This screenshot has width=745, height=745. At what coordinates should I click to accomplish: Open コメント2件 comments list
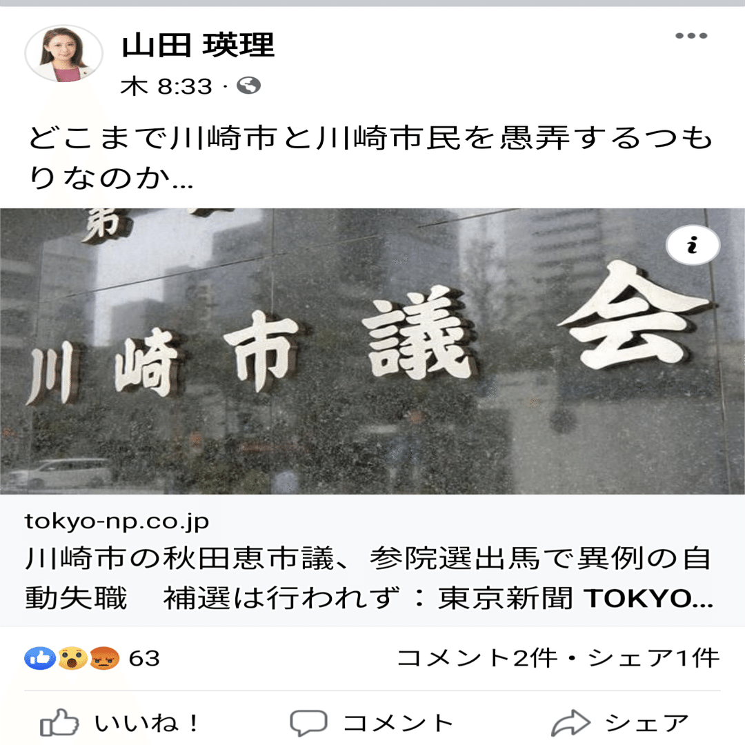(x=477, y=659)
